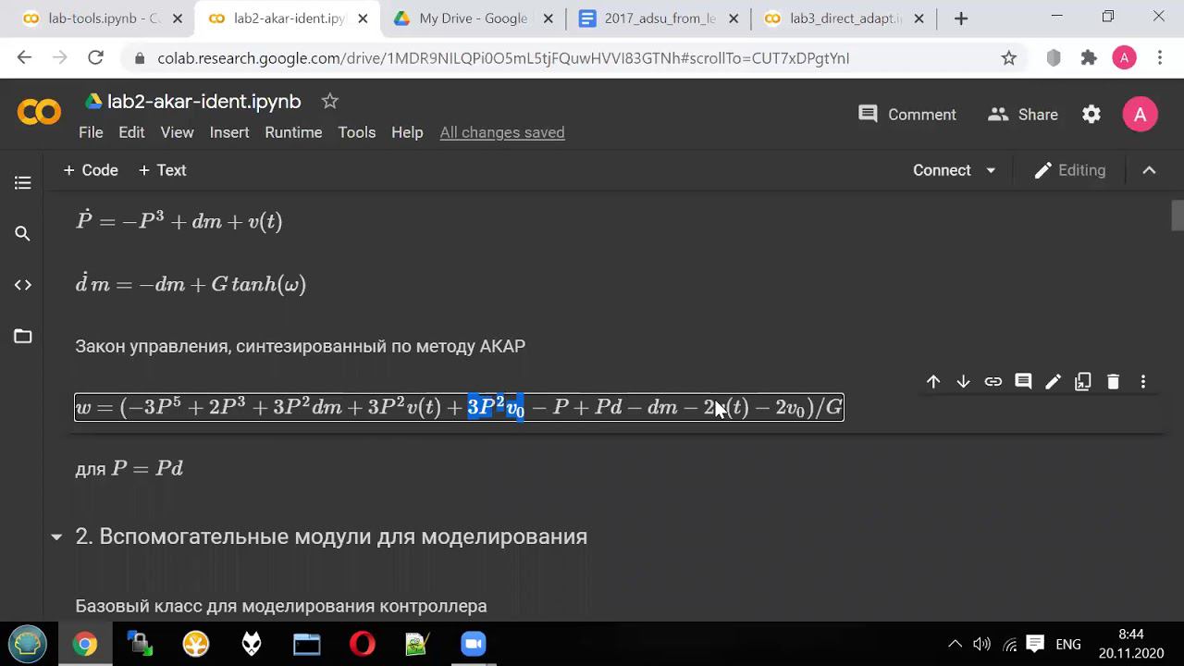Move the selected cell down
Viewport: 1184px width, 666px height.
tap(963, 381)
